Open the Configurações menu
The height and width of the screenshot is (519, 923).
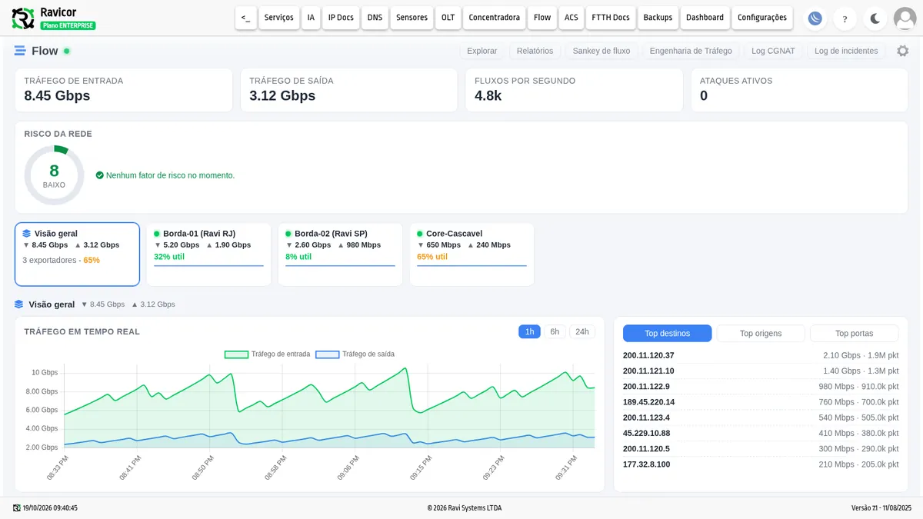pos(762,18)
